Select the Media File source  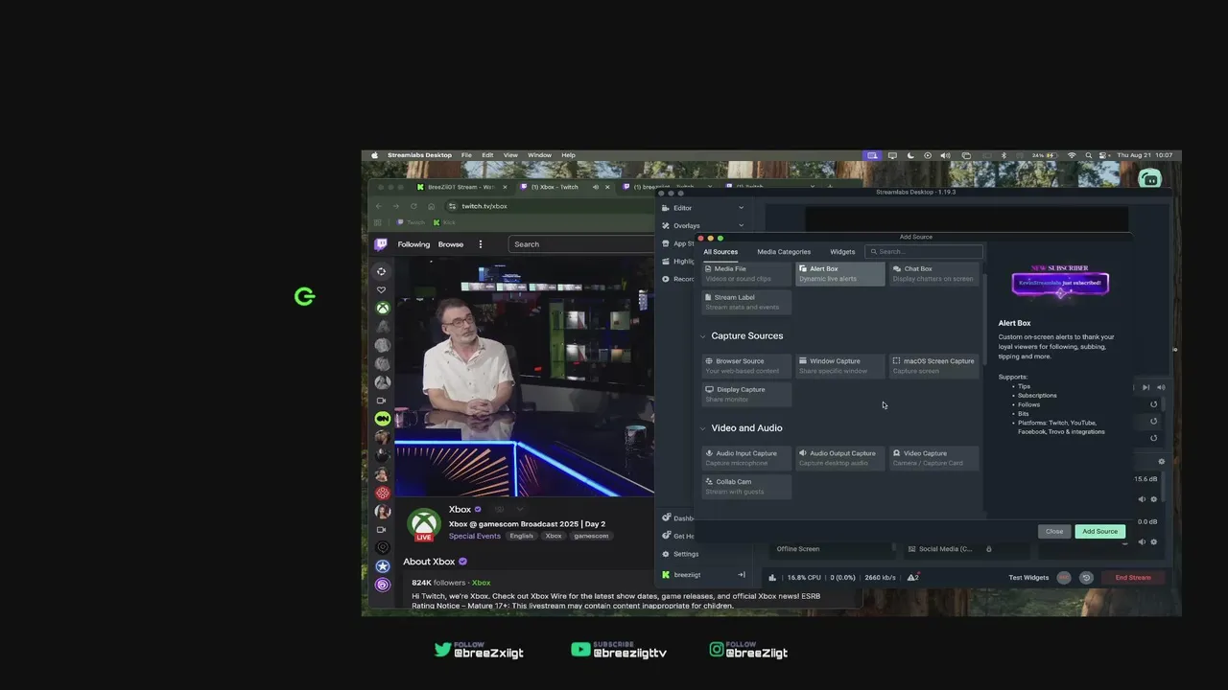[746, 273]
